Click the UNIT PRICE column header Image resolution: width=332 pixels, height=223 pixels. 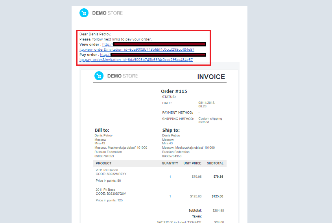pos(192,163)
